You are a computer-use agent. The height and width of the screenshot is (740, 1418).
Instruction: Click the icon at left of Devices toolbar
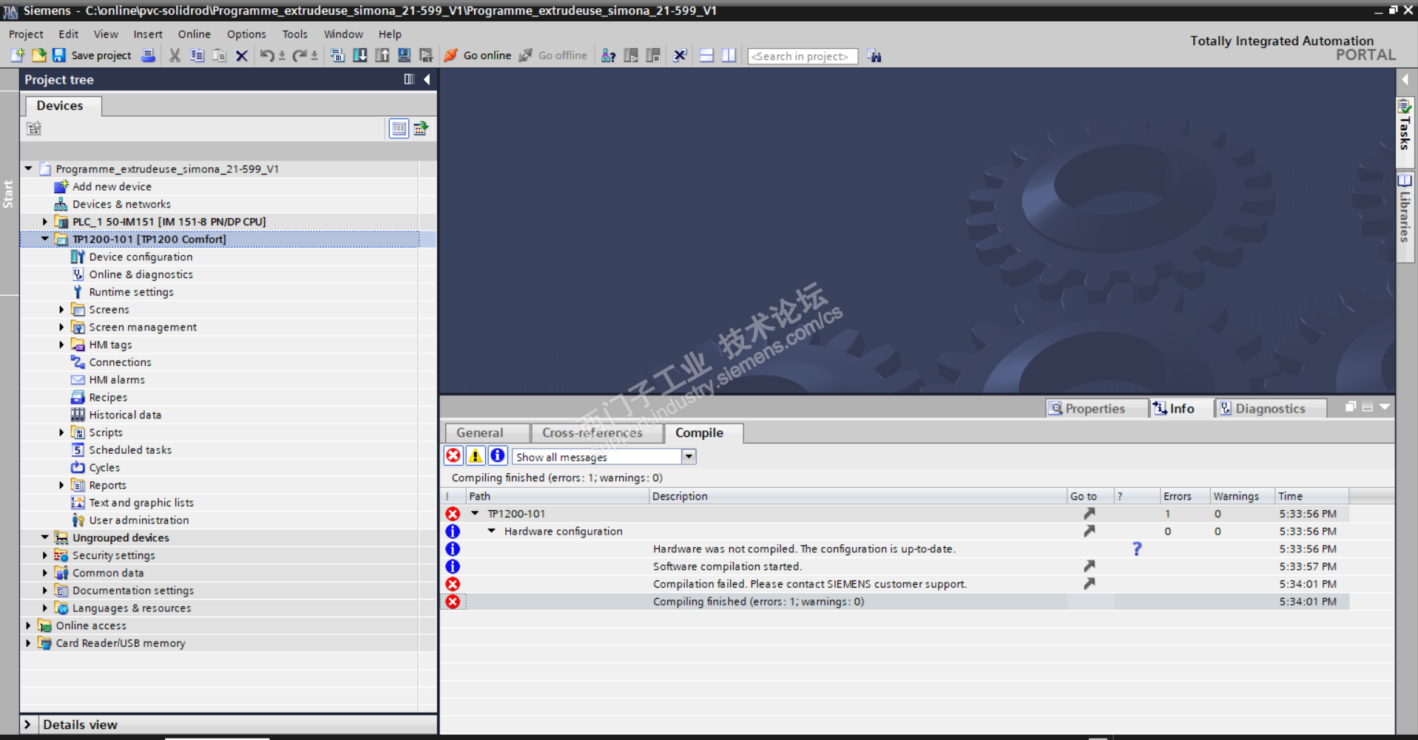34,129
